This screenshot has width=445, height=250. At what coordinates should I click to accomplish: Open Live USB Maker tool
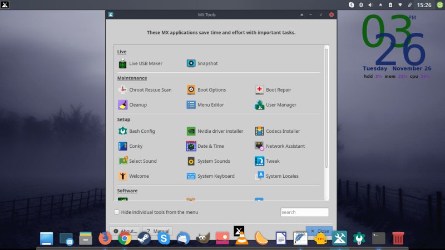140,63
